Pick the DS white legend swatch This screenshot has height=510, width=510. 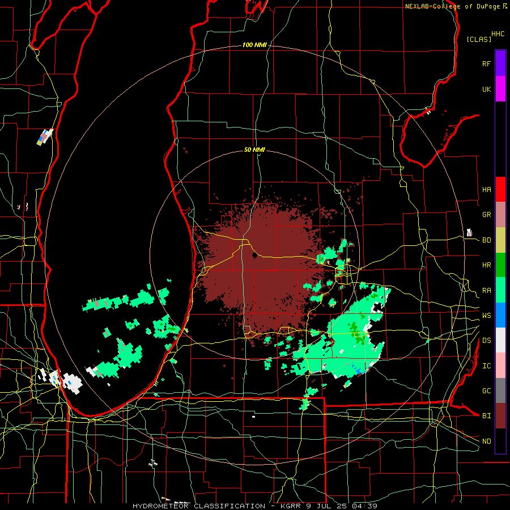pos(500,340)
